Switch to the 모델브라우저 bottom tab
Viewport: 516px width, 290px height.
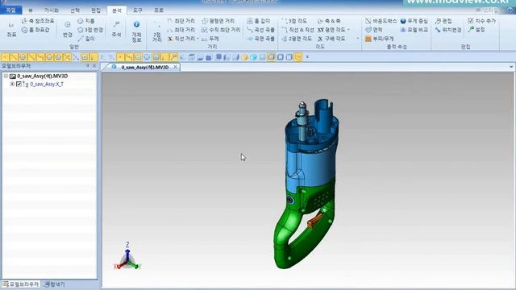[20, 284]
